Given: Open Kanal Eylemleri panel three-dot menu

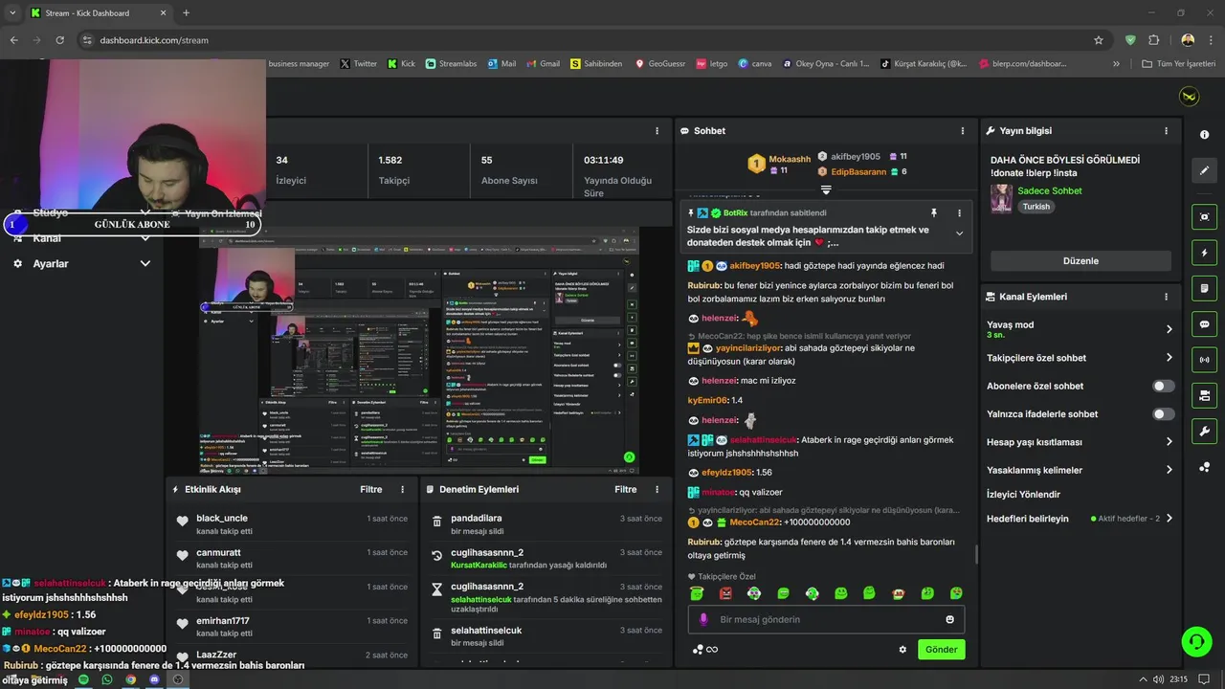Looking at the screenshot, I should pos(1166,297).
